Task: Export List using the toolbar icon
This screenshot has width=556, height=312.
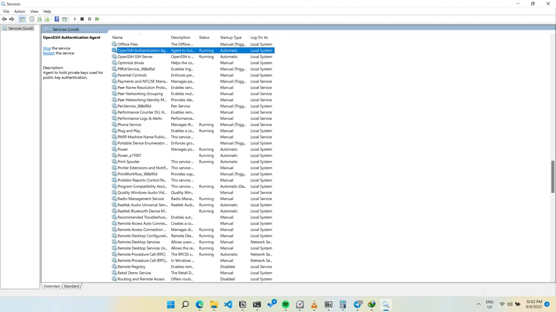Action: (47, 19)
